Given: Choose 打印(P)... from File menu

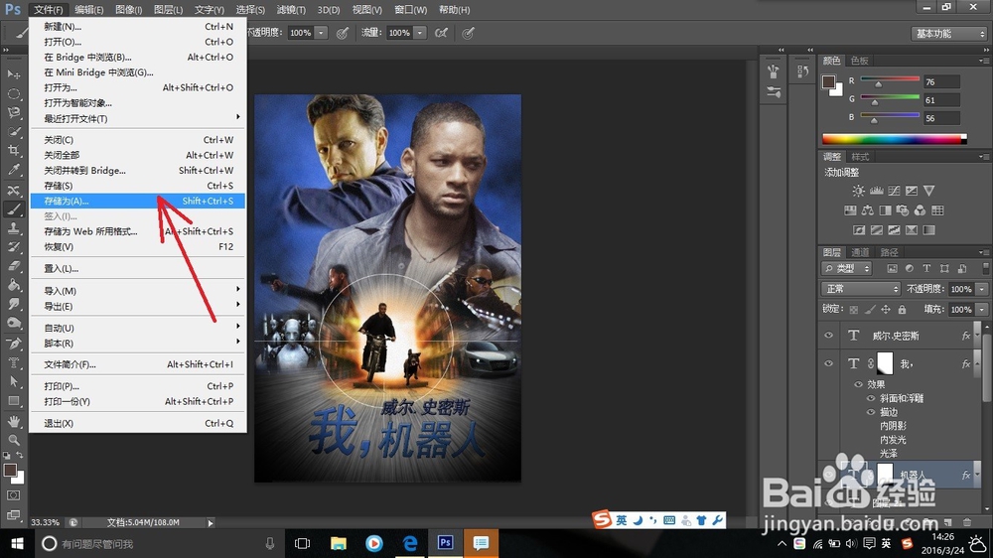Looking at the screenshot, I should pyautogui.click(x=137, y=385).
